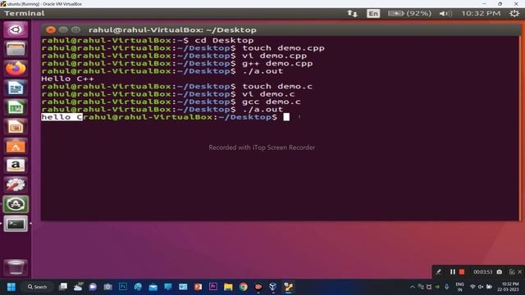The image size is (525, 295).
Task: Open LibreOffice Writer from the launcher
Action: (16, 88)
